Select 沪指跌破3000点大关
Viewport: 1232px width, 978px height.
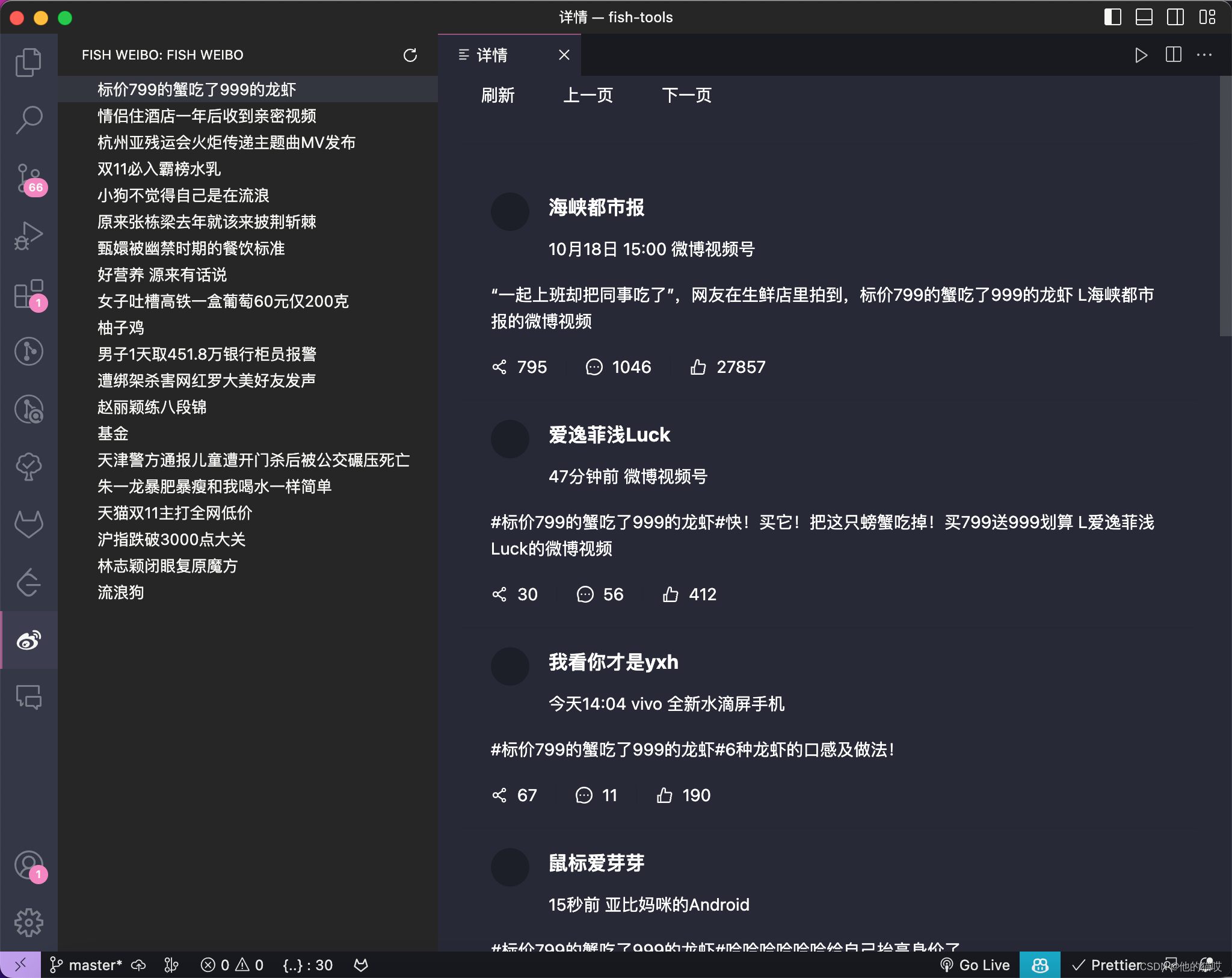tap(248, 539)
